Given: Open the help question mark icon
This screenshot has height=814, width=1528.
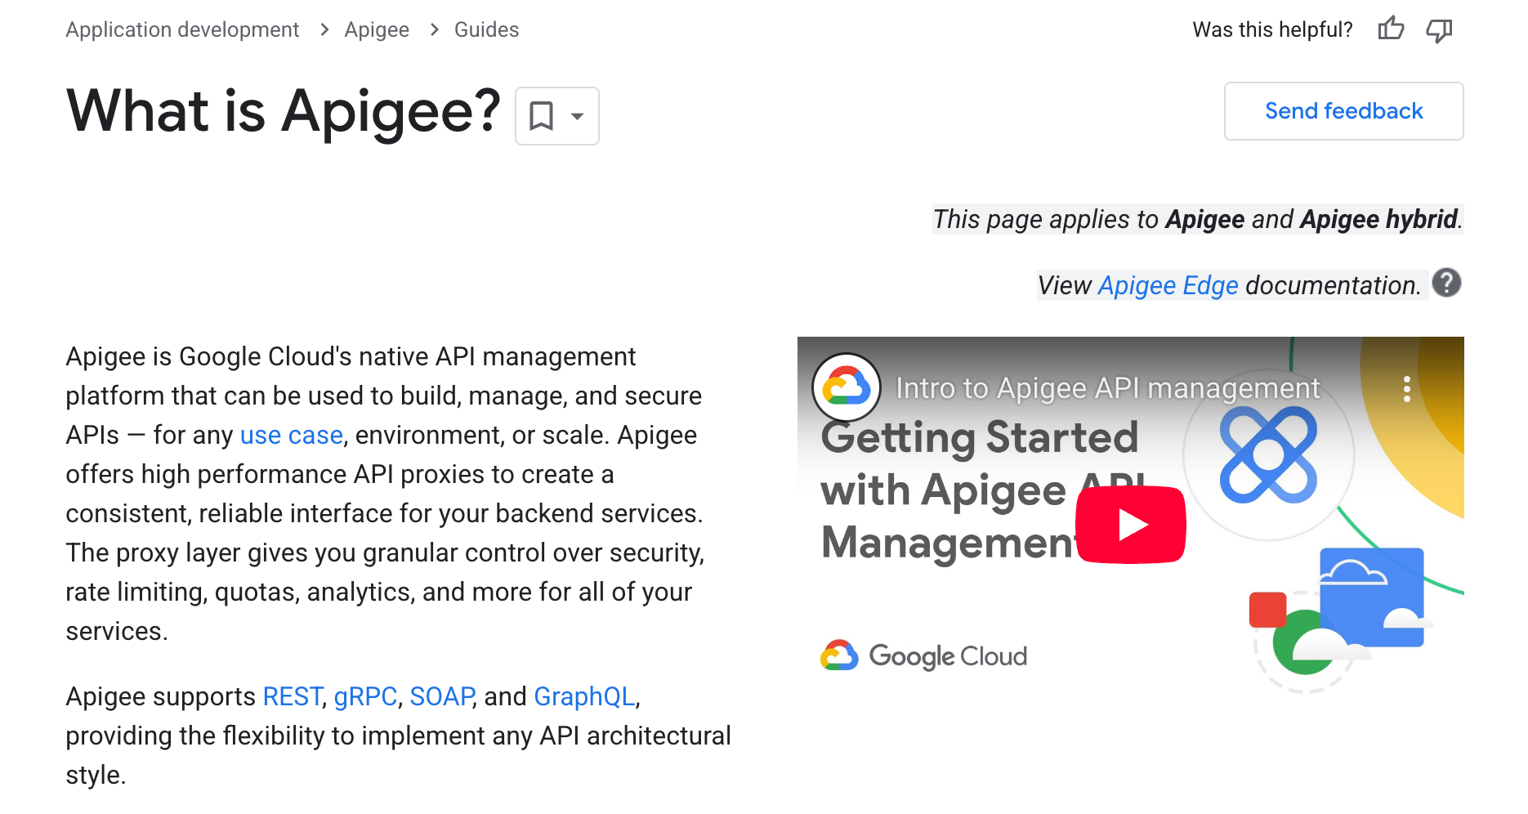Looking at the screenshot, I should click(x=1446, y=283).
